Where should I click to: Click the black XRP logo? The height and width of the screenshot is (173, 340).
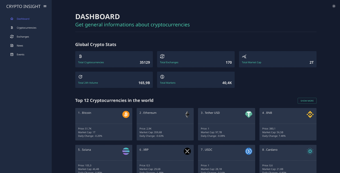tap(187, 151)
